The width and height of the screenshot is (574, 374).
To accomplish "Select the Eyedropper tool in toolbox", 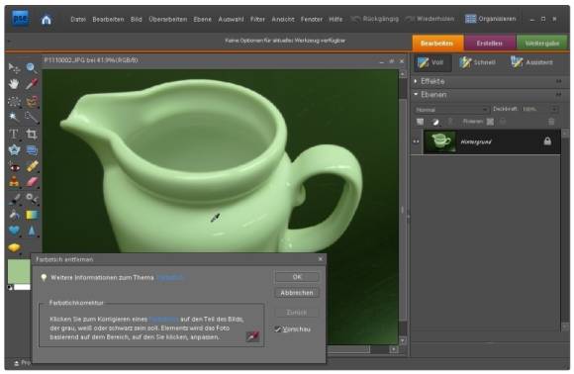I will pos(32,84).
